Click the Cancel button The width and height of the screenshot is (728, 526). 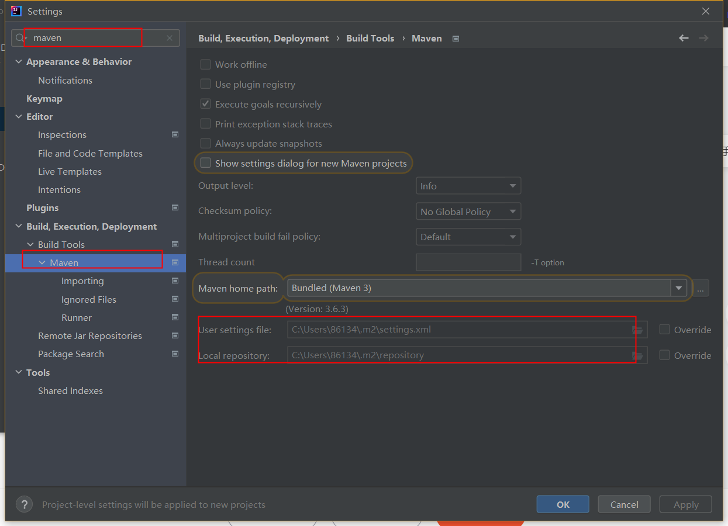(x=624, y=504)
